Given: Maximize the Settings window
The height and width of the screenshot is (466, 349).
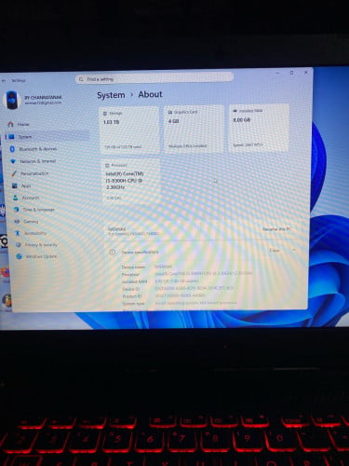Looking at the screenshot, I should (291, 73).
